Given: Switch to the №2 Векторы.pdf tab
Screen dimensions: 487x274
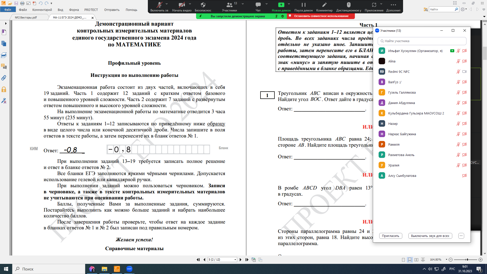Looking at the screenshot, I should [x=26, y=18].
